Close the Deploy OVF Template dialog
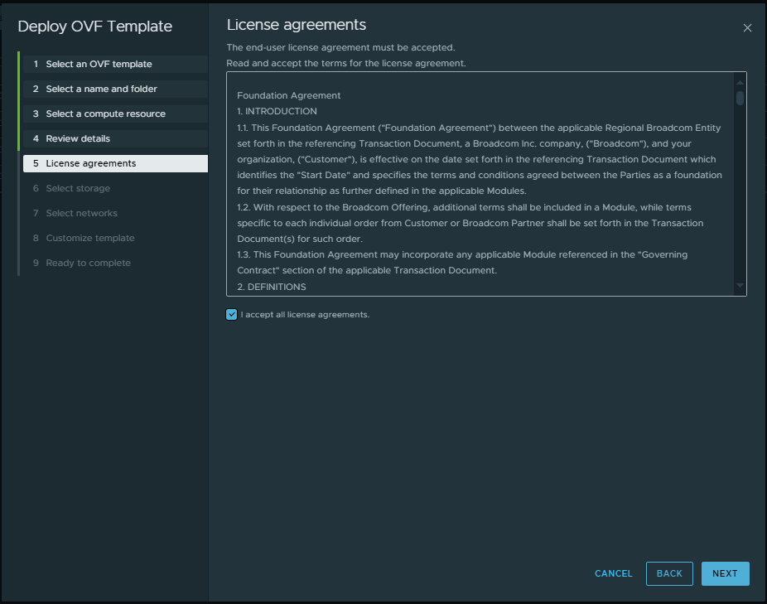Screen dimensions: 767x604 coord(747,28)
